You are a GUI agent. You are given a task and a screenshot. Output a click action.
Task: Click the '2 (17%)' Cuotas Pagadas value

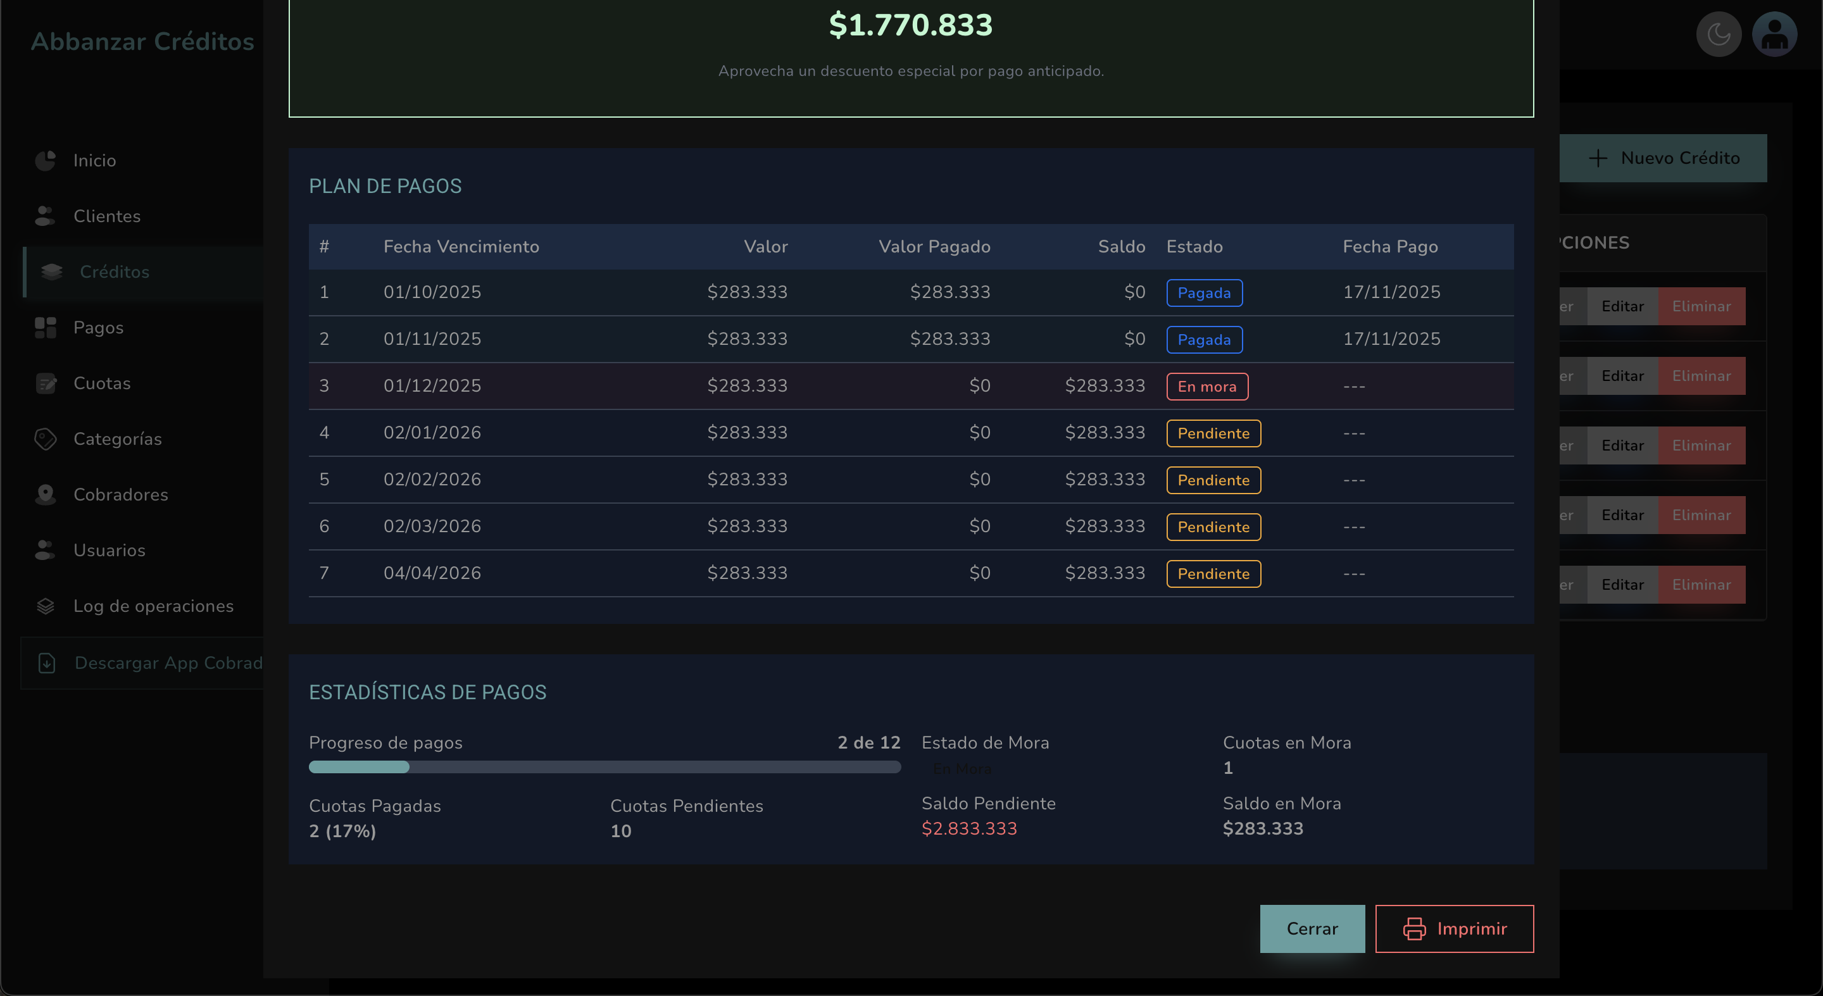[342, 831]
